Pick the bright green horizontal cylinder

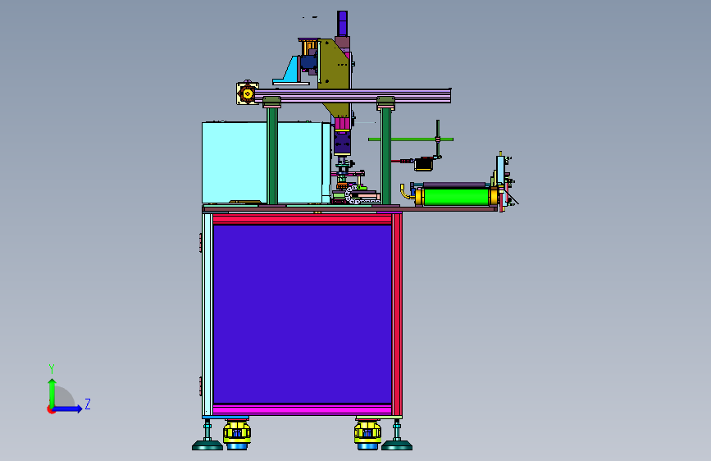pos(455,198)
